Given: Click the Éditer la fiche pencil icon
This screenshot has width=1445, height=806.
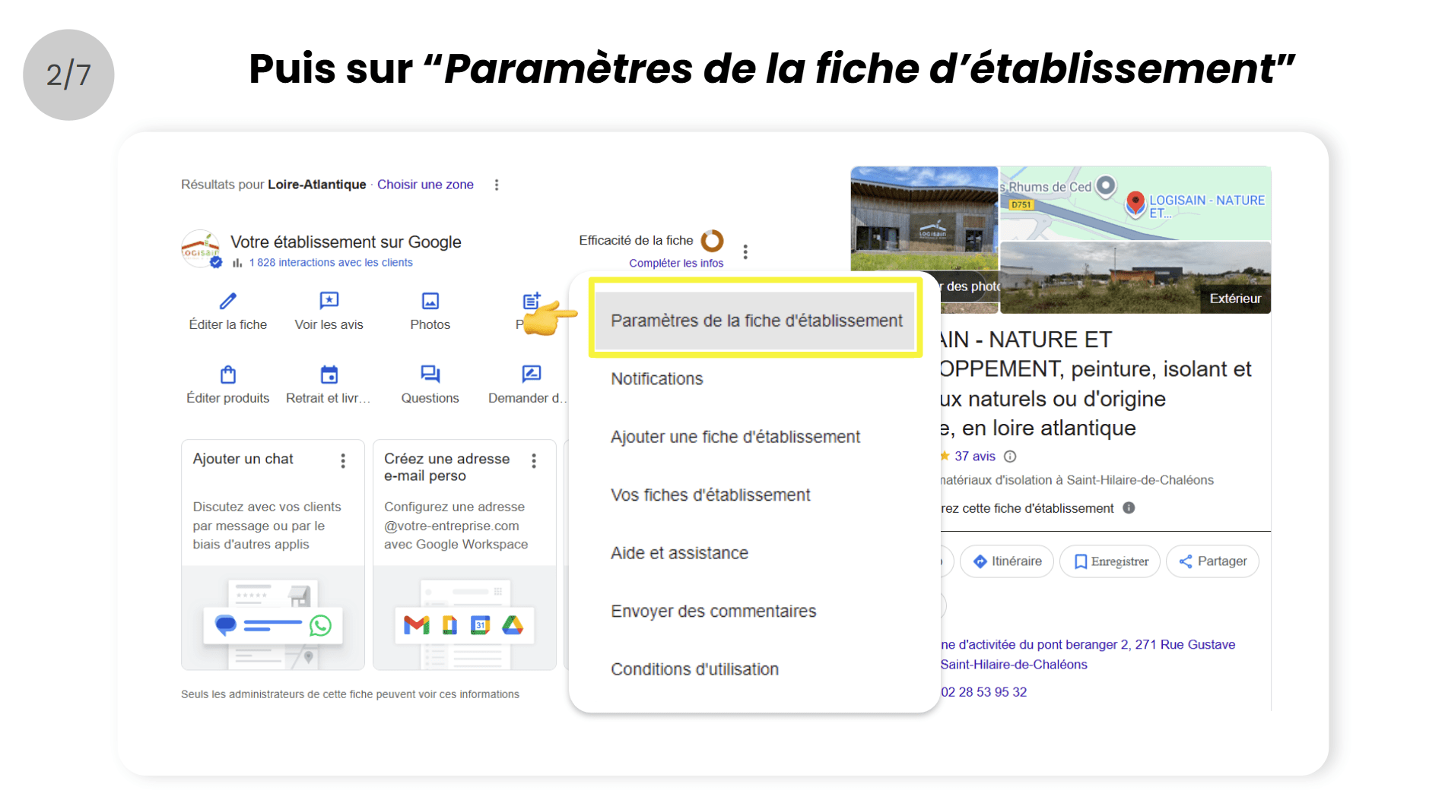Looking at the screenshot, I should (227, 302).
